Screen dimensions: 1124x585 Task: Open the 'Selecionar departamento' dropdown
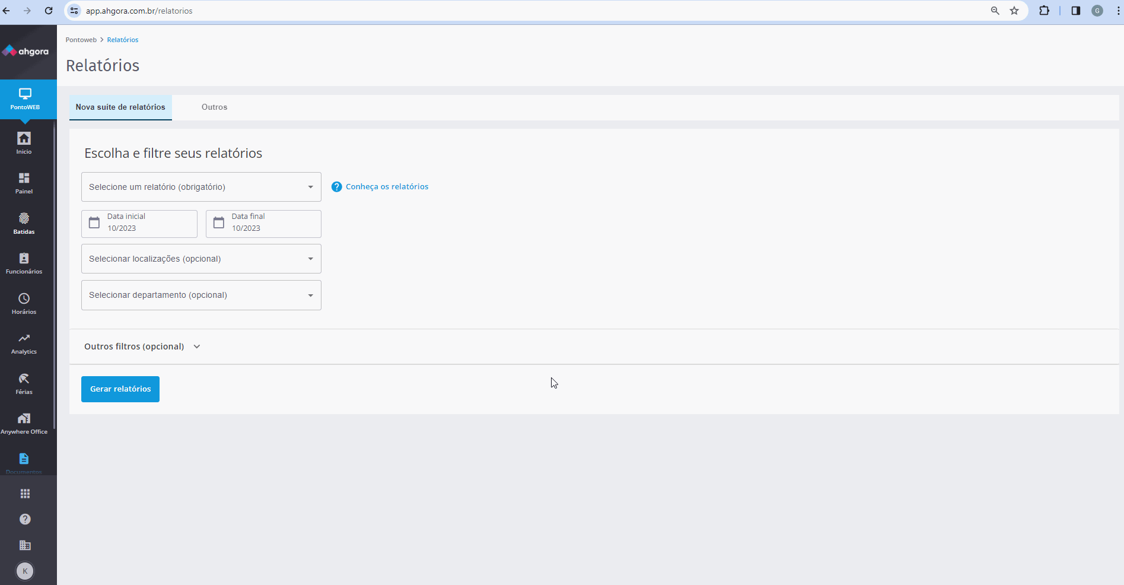tap(201, 295)
